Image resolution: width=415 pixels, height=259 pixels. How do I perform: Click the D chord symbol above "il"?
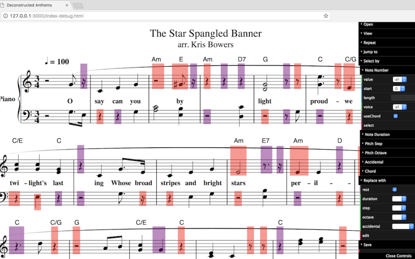[x=340, y=140]
